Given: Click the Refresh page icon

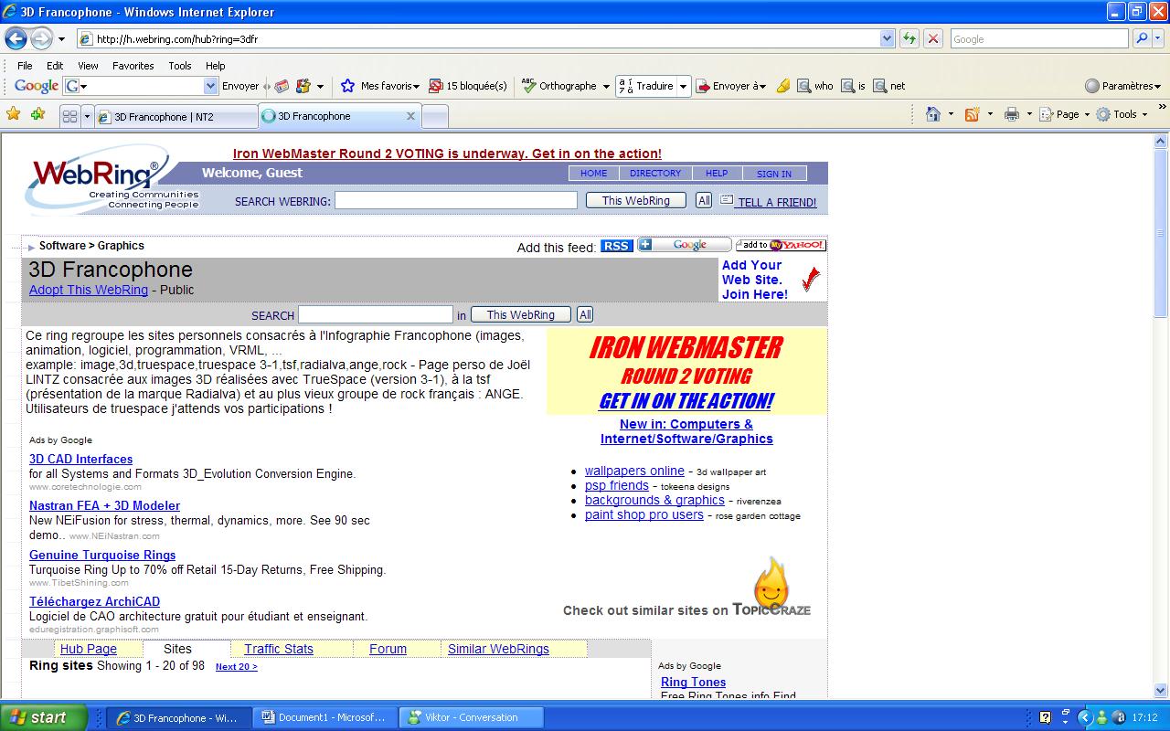Looking at the screenshot, I should pos(909,38).
